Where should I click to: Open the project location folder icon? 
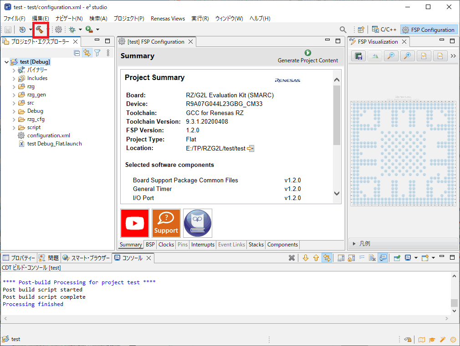coord(250,149)
